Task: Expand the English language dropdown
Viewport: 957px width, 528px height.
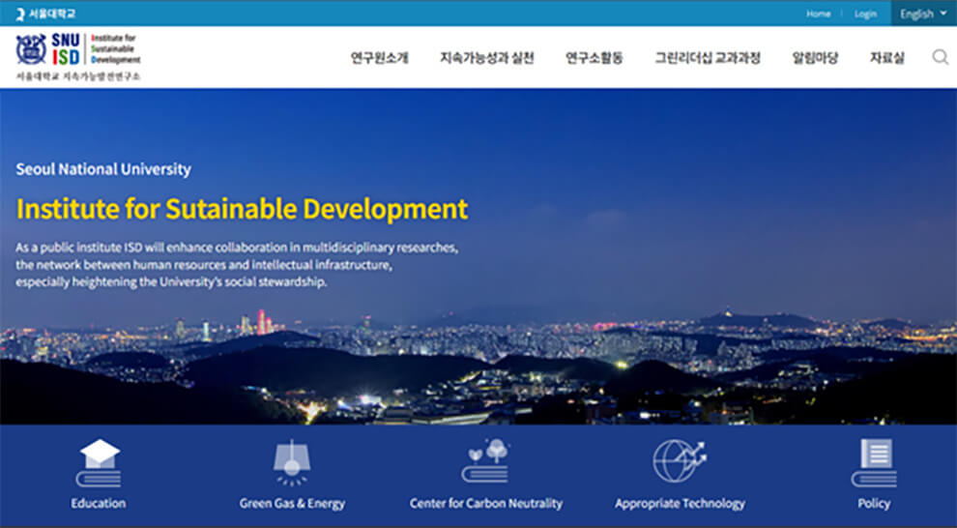Action: [923, 14]
